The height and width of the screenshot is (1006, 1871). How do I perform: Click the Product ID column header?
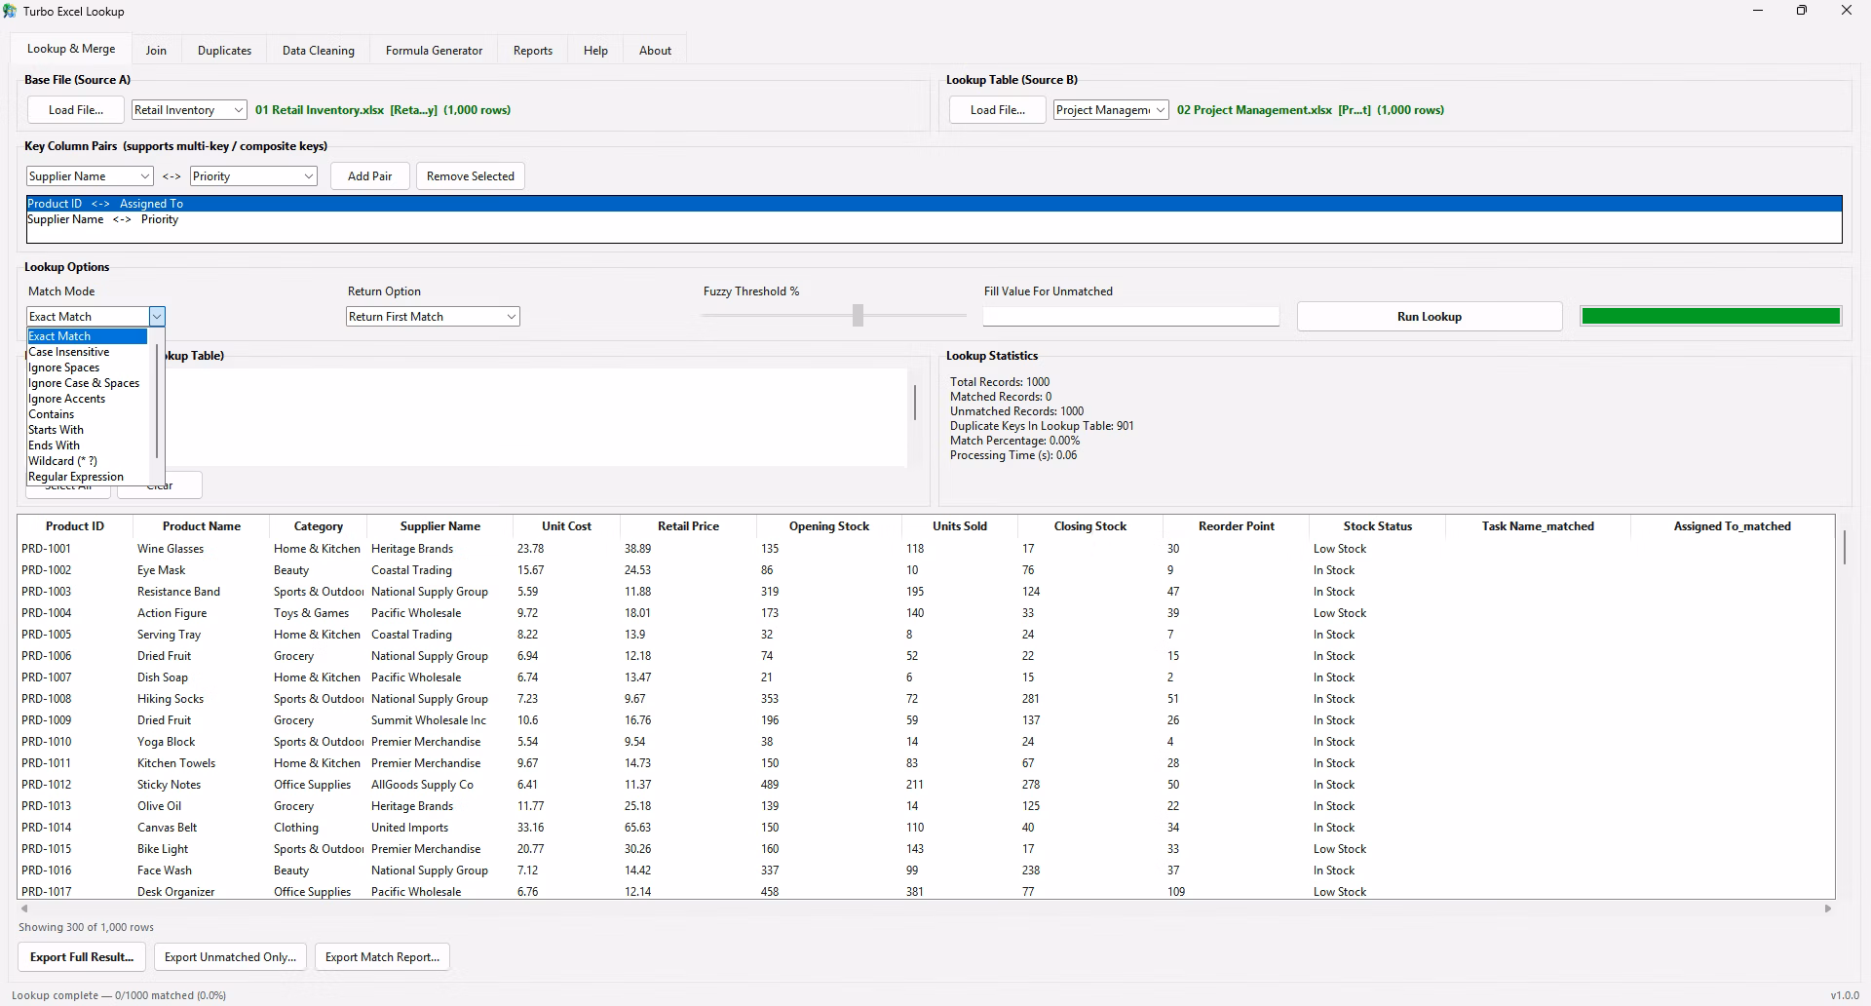point(75,526)
